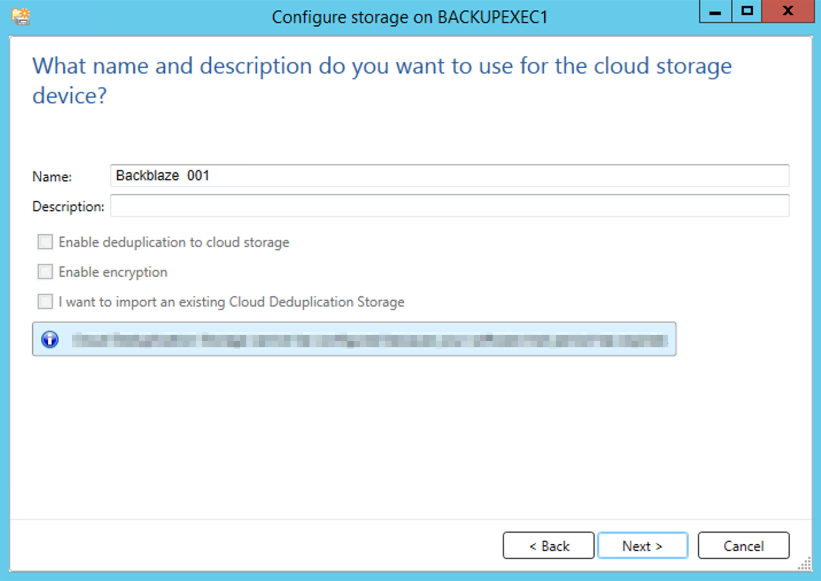
Task: Enable deduplication to cloud storage checkbox
Action: point(45,242)
